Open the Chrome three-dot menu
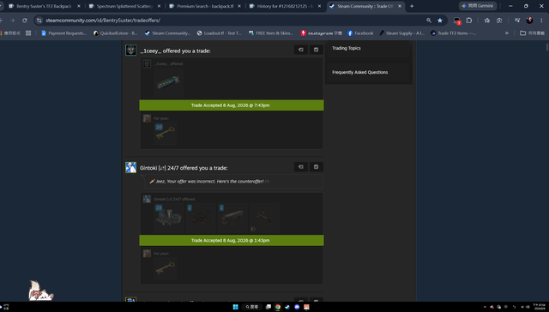Image resolution: width=549 pixels, height=312 pixels. coord(541,21)
